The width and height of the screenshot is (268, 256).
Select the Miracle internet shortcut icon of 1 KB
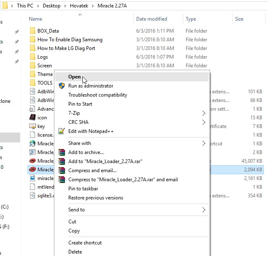[33, 144]
